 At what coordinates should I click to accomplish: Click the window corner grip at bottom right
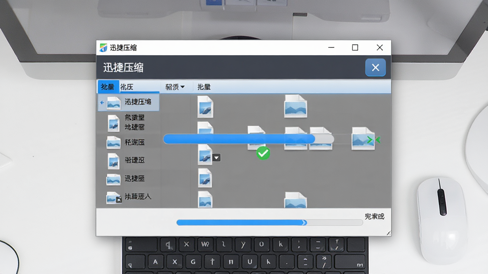click(x=388, y=233)
